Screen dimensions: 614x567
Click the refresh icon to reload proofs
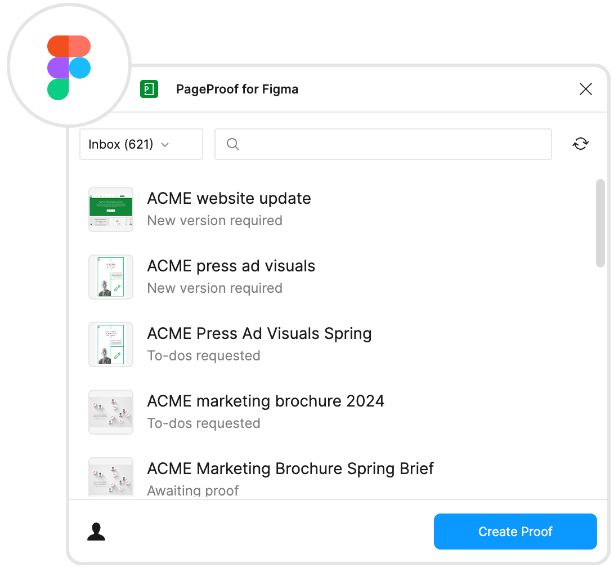click(580, 144)
